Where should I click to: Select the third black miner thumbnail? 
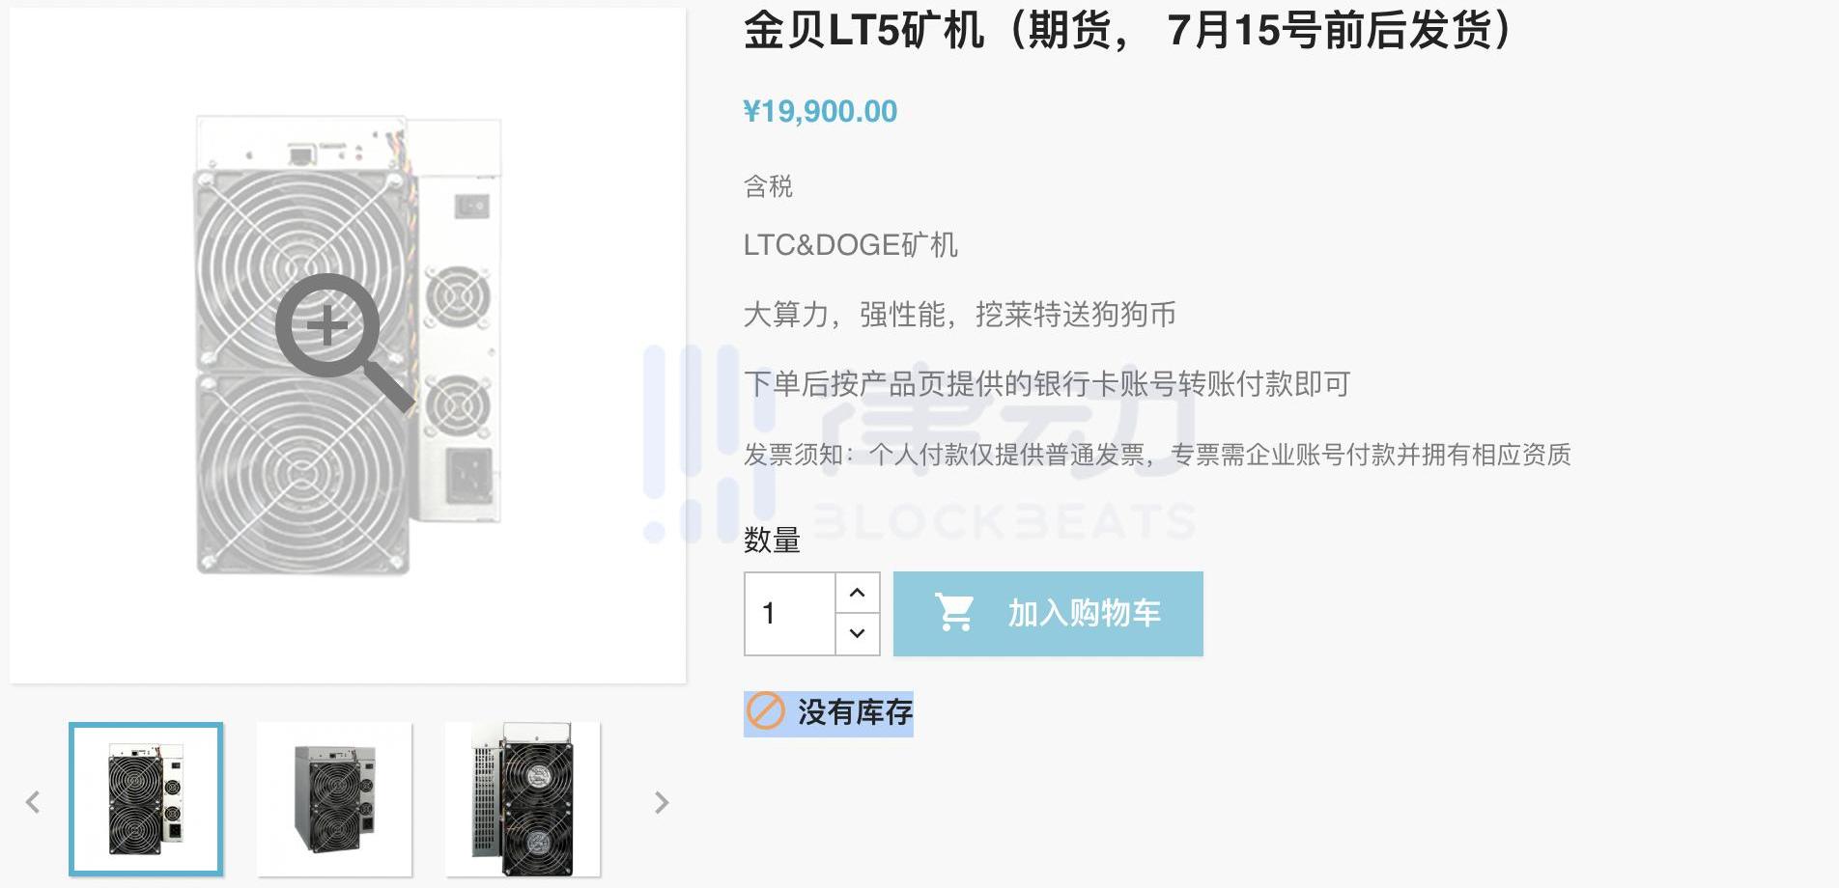523,799
